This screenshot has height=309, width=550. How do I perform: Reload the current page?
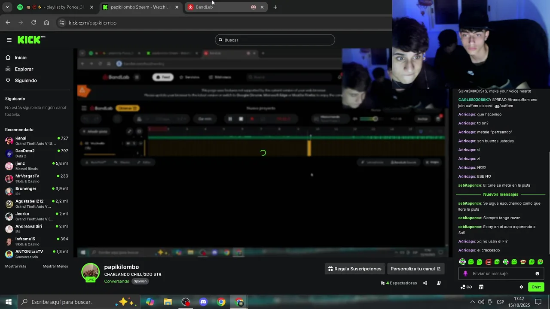pyautogui.click(x=34, y=23)
